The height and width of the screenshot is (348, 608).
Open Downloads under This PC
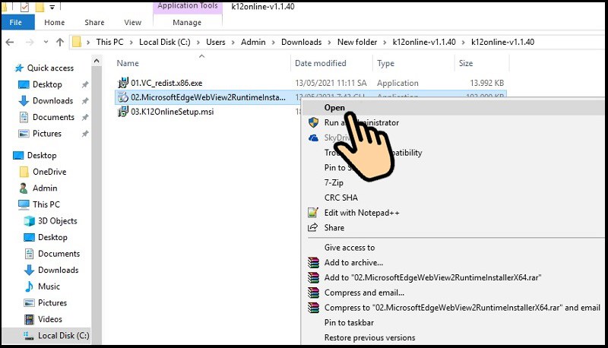coord(59,270)
